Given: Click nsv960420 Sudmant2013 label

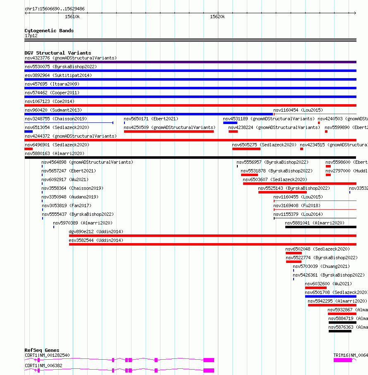Looking at the screenshot, I should (53, 110).
